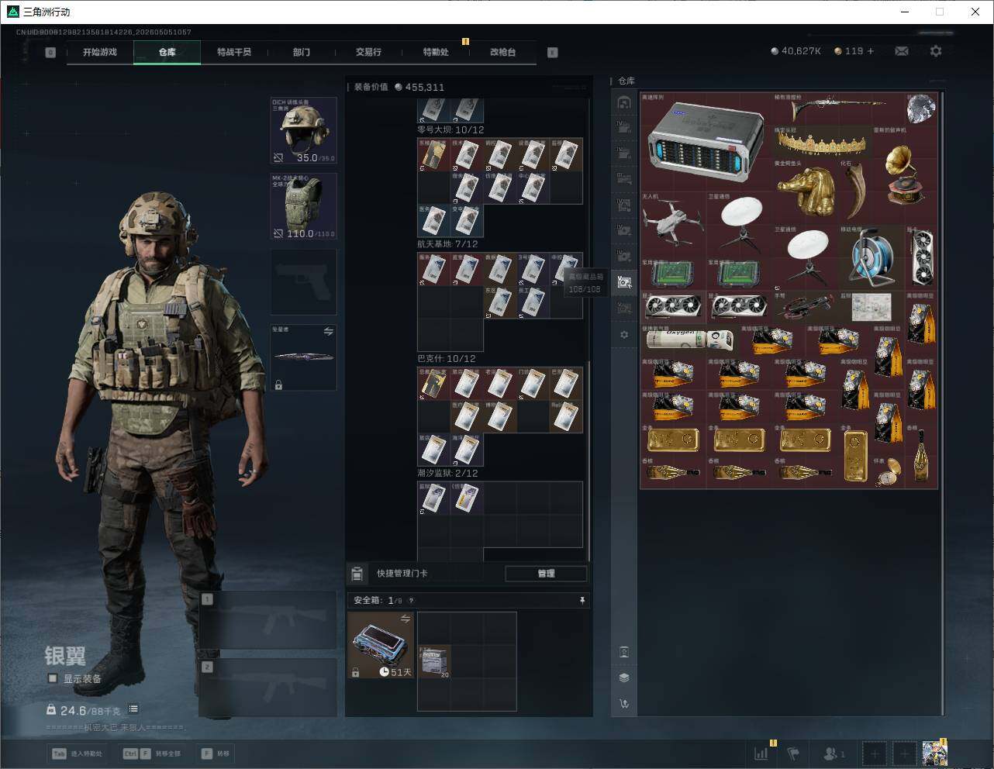
Task: Click the F 转移 shortcut button
Action: [x=216, y=753]
